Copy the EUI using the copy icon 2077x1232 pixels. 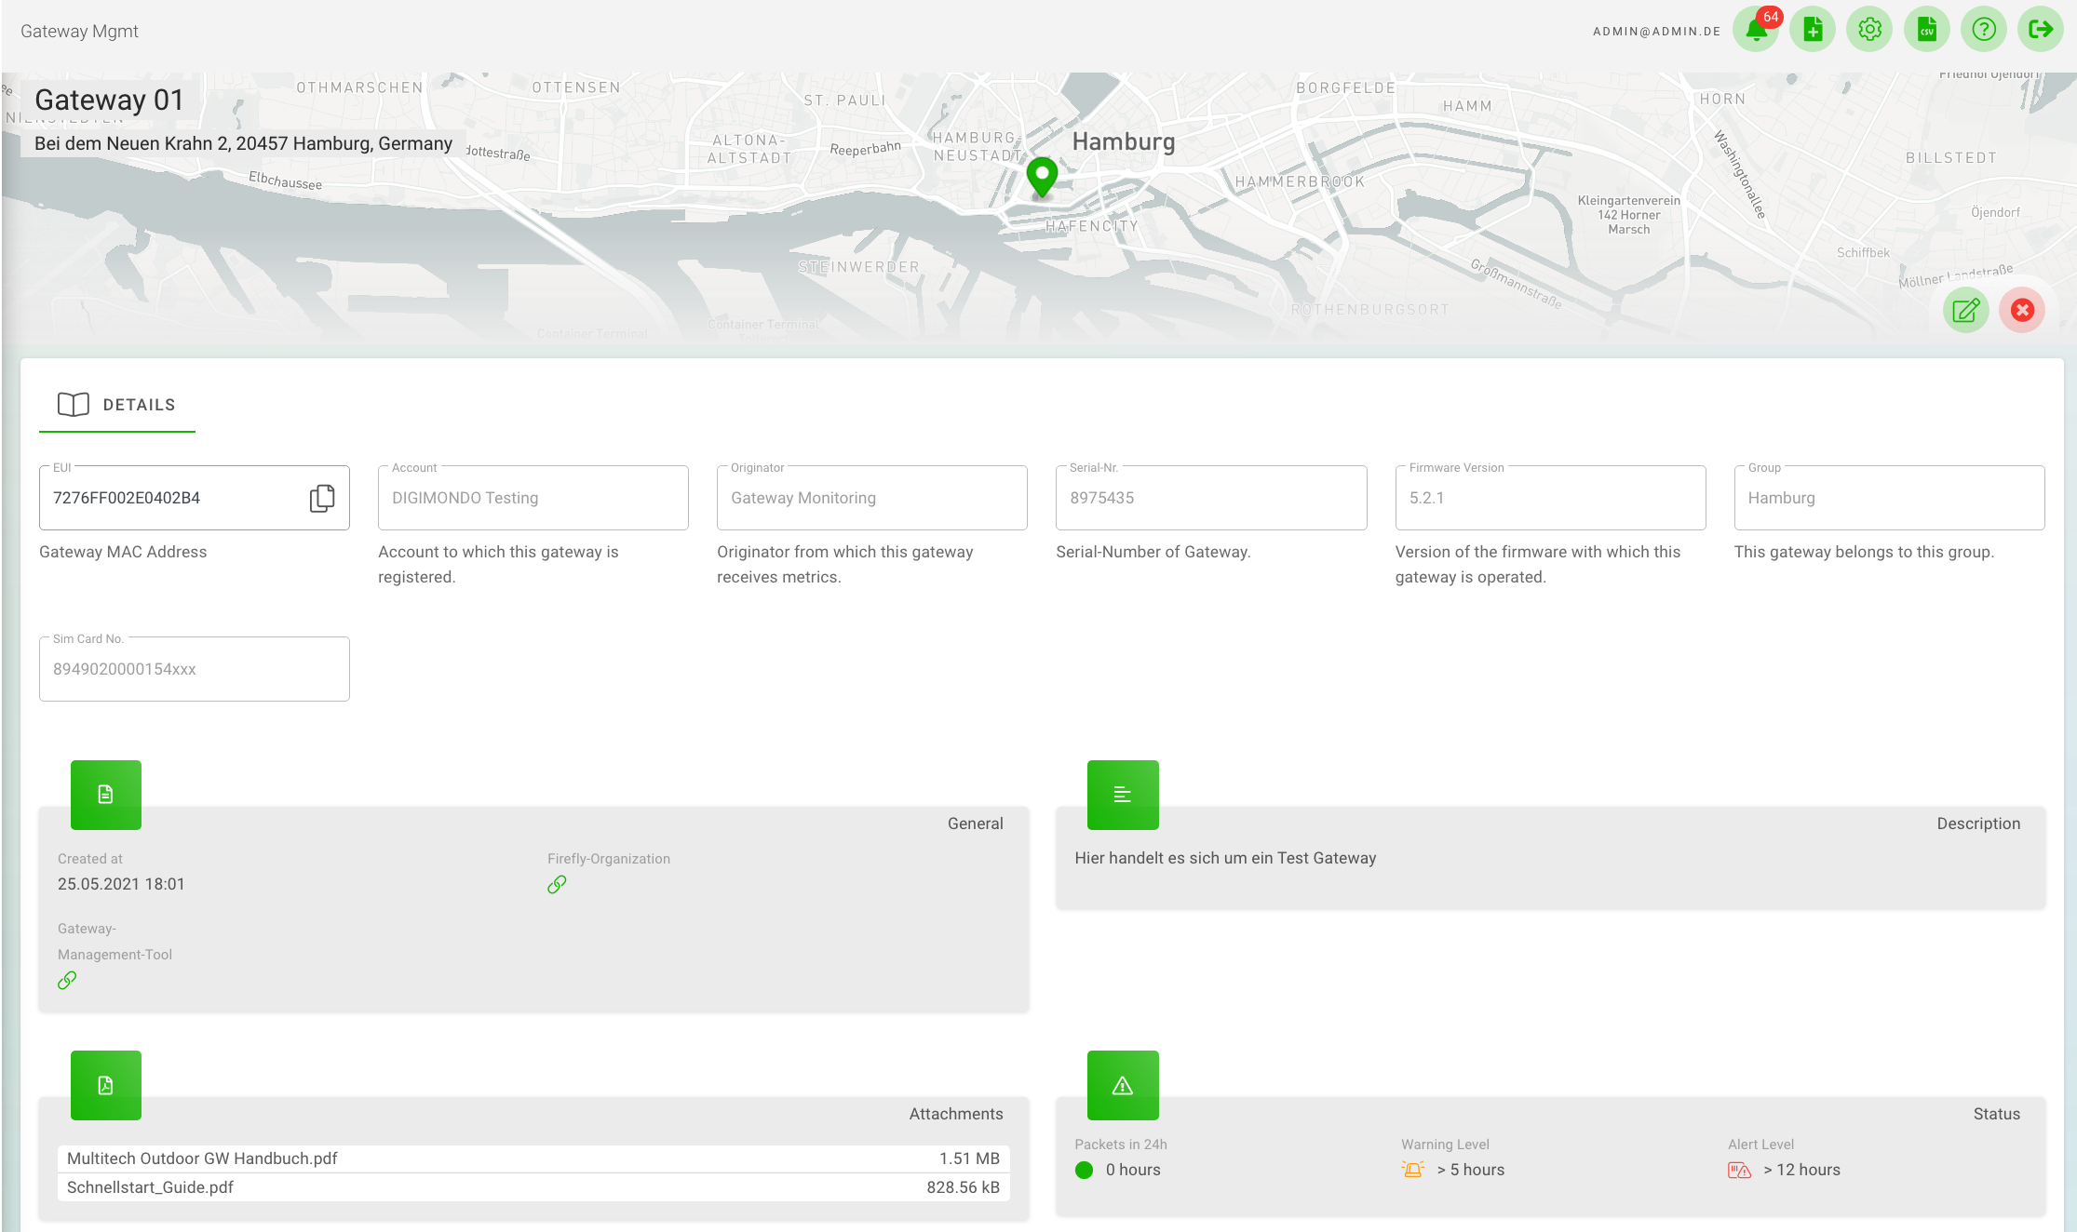(321, 498)
